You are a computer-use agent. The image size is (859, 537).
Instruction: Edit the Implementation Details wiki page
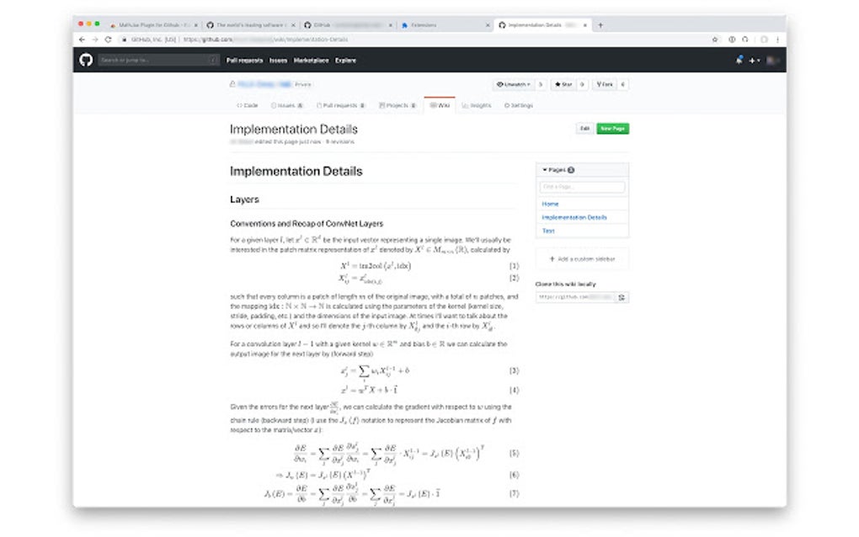pos(585,128)
